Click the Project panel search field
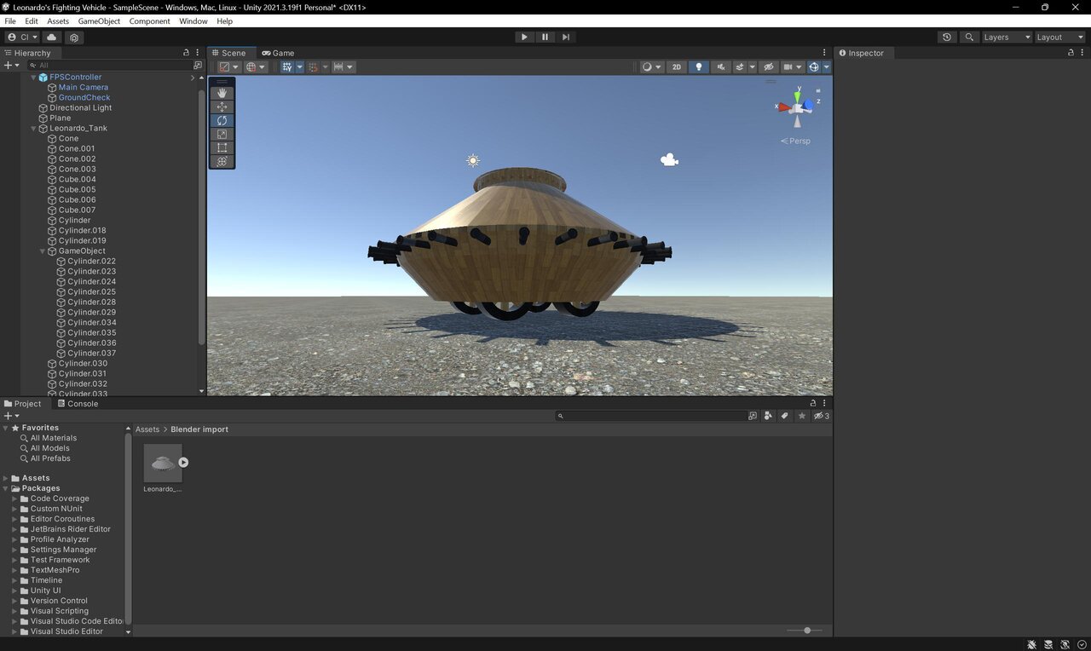Image resolution: width=1091 pixels, height=651 pixels. coord(651,416)
